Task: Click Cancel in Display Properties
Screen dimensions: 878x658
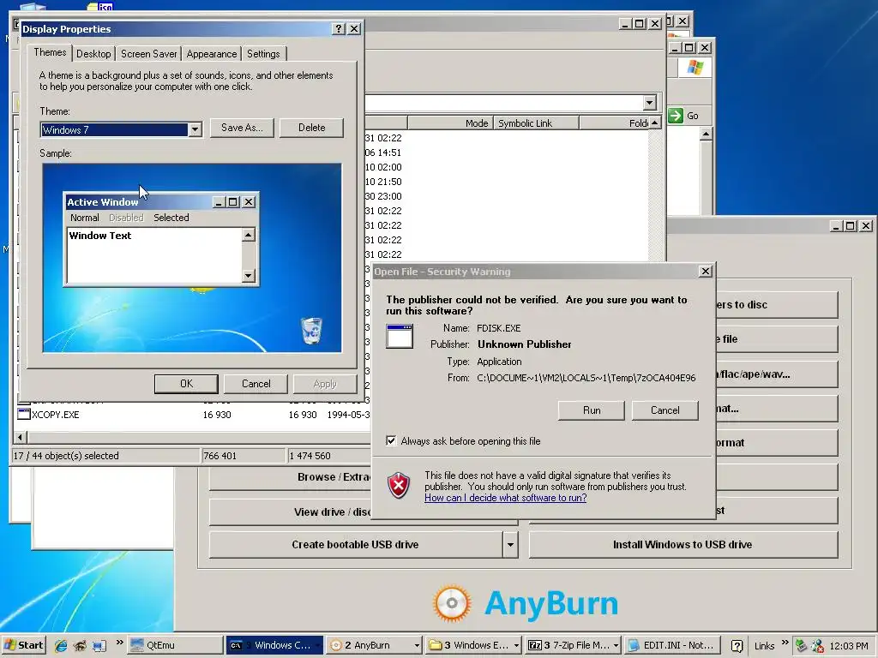Action: (x=256, y=384)
